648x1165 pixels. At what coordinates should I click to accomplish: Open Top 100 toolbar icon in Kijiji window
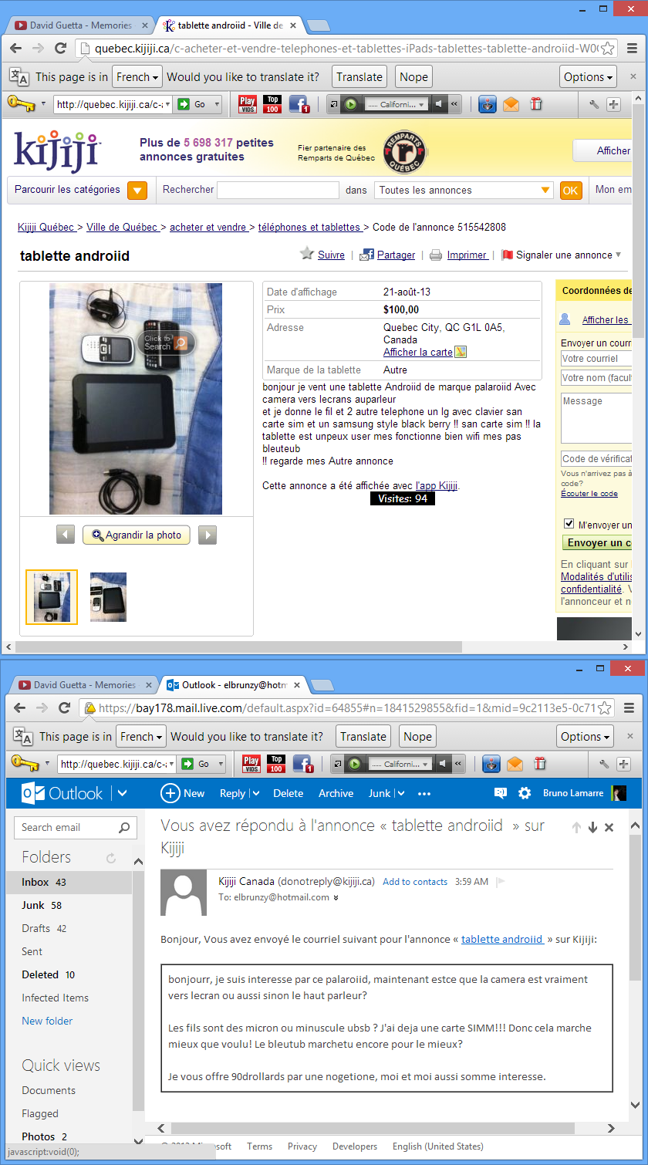272,103
